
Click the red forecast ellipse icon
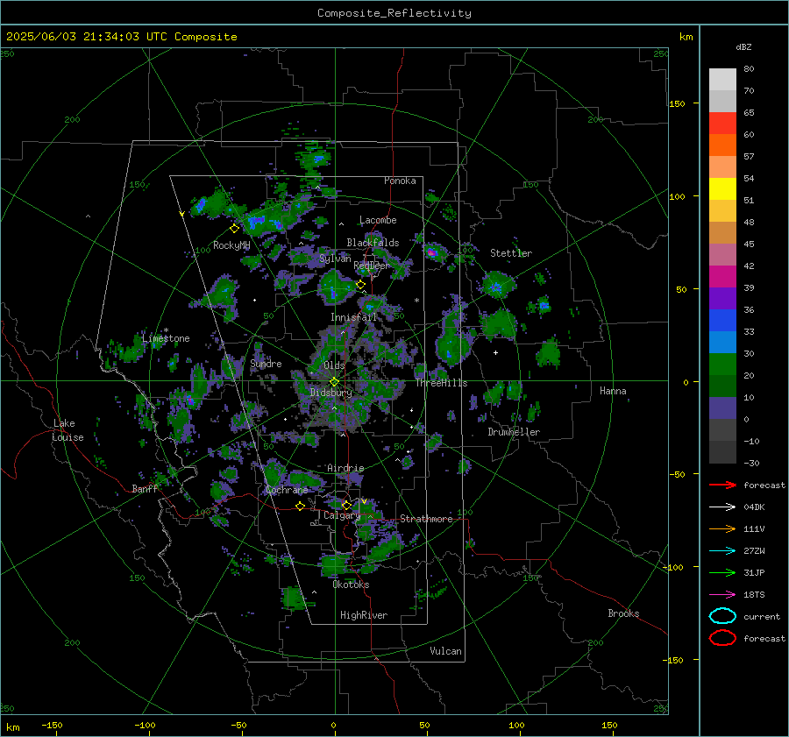point(722,638)
